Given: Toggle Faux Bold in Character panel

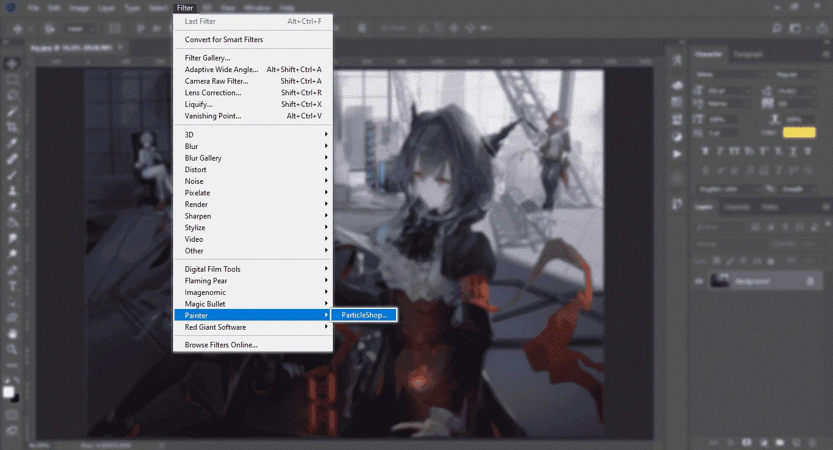Looking at the screenshot, I should 705,150.
